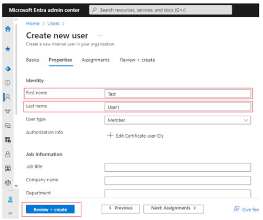Go to Next: Assignments
This screenshot has height=220, width=263.
(174, 209)
